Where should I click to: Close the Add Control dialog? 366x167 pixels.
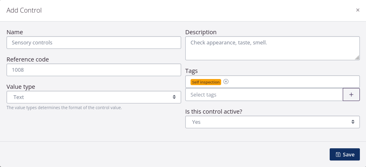(357, 10)
